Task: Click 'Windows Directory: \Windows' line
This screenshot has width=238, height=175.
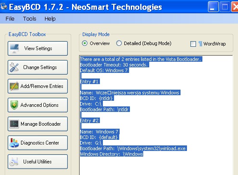Action: point(111,154)
